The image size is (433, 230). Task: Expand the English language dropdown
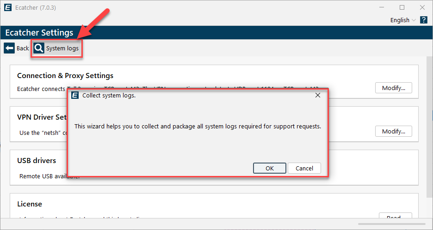tap(403, 20)
